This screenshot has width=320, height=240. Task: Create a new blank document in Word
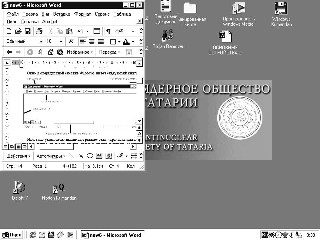point(9,31)
